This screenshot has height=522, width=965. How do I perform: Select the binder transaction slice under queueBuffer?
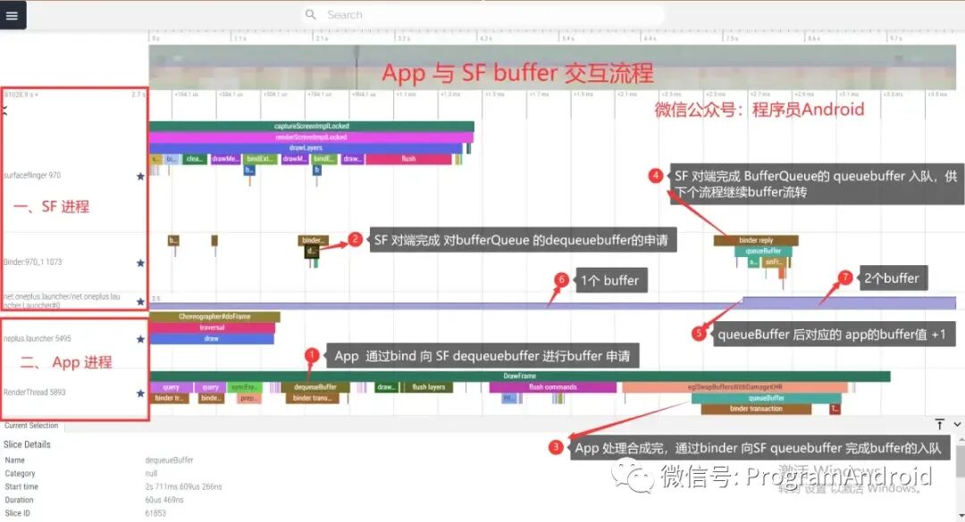[757, 409]
